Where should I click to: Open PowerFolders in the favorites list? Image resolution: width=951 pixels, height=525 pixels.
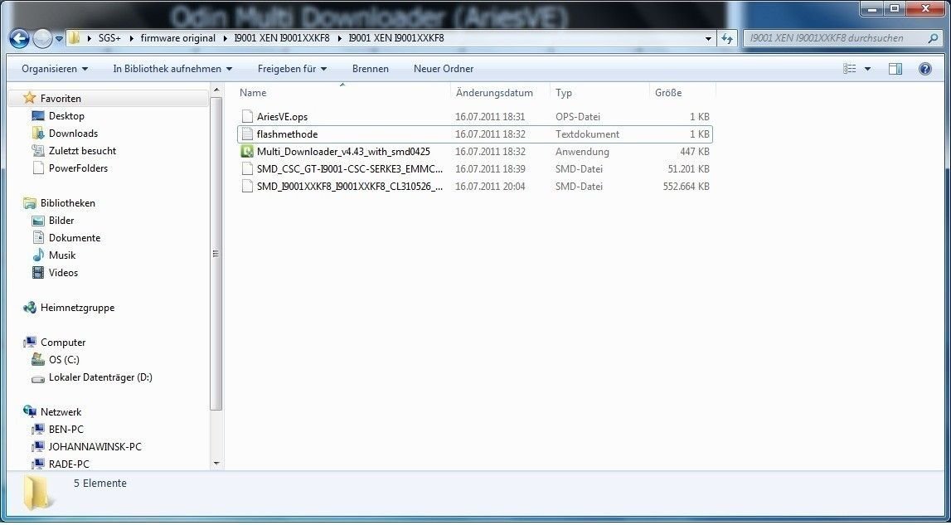78,168
